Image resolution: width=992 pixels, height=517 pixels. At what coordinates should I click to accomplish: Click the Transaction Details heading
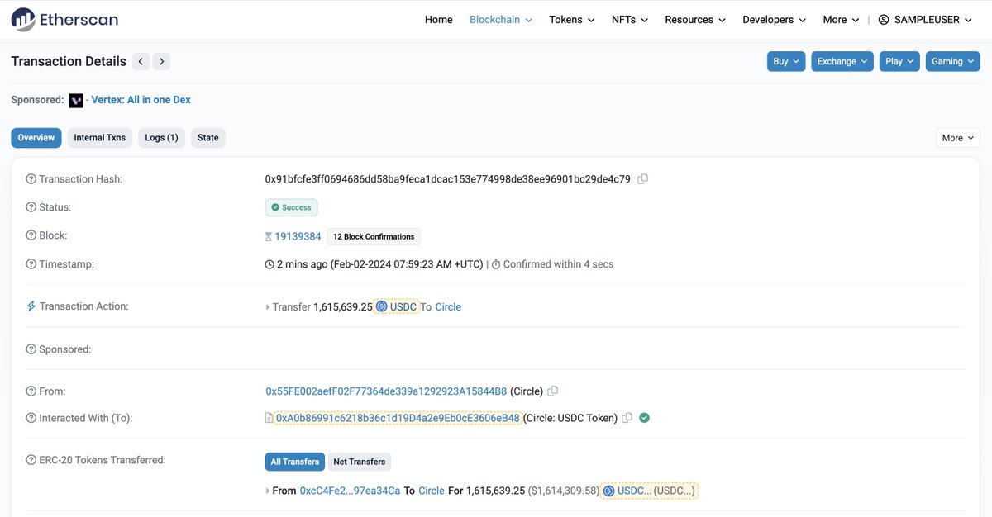click(x=69, y=61)
